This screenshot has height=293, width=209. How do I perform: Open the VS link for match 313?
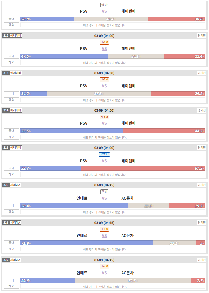pos(104,86)
